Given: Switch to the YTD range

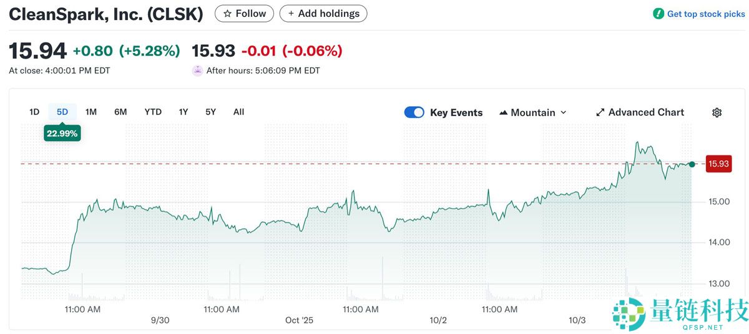Looking at the screenshot, I should point(153,112).
